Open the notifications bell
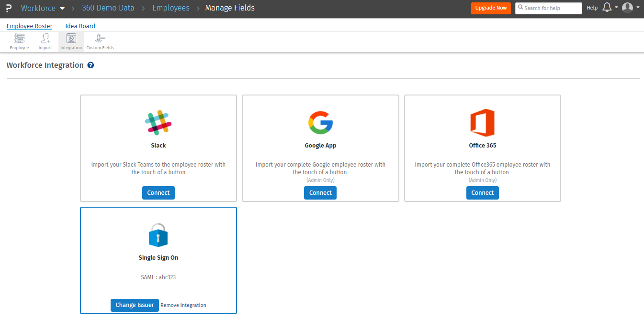Screen dimensions: 644x317 [607, 8]
